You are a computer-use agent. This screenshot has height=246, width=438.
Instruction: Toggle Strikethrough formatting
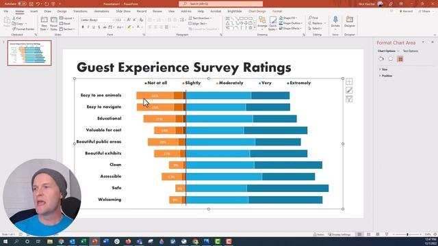[x=105, y=27]
